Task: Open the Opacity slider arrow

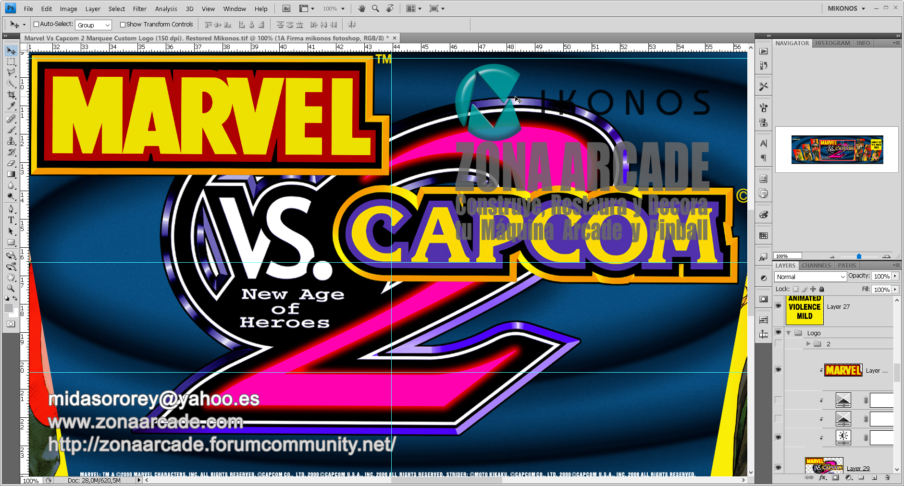Action: click(895, 276)
